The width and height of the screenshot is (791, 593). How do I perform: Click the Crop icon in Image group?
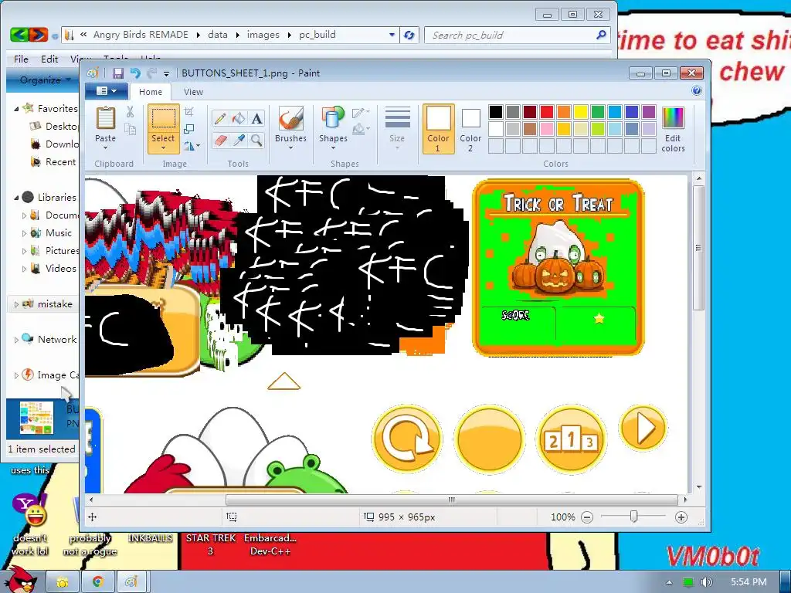pos(189,112)
